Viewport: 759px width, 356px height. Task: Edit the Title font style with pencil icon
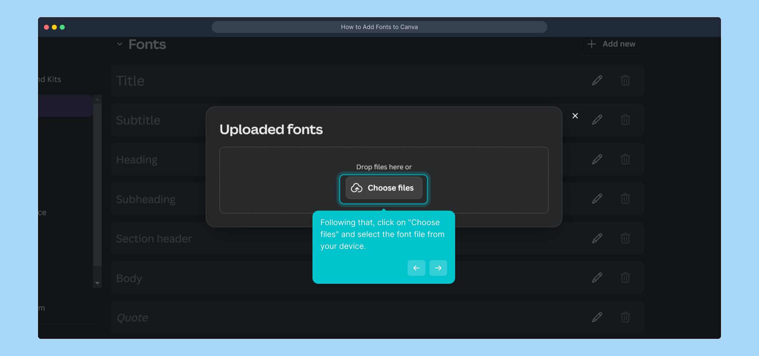point(596,80)
